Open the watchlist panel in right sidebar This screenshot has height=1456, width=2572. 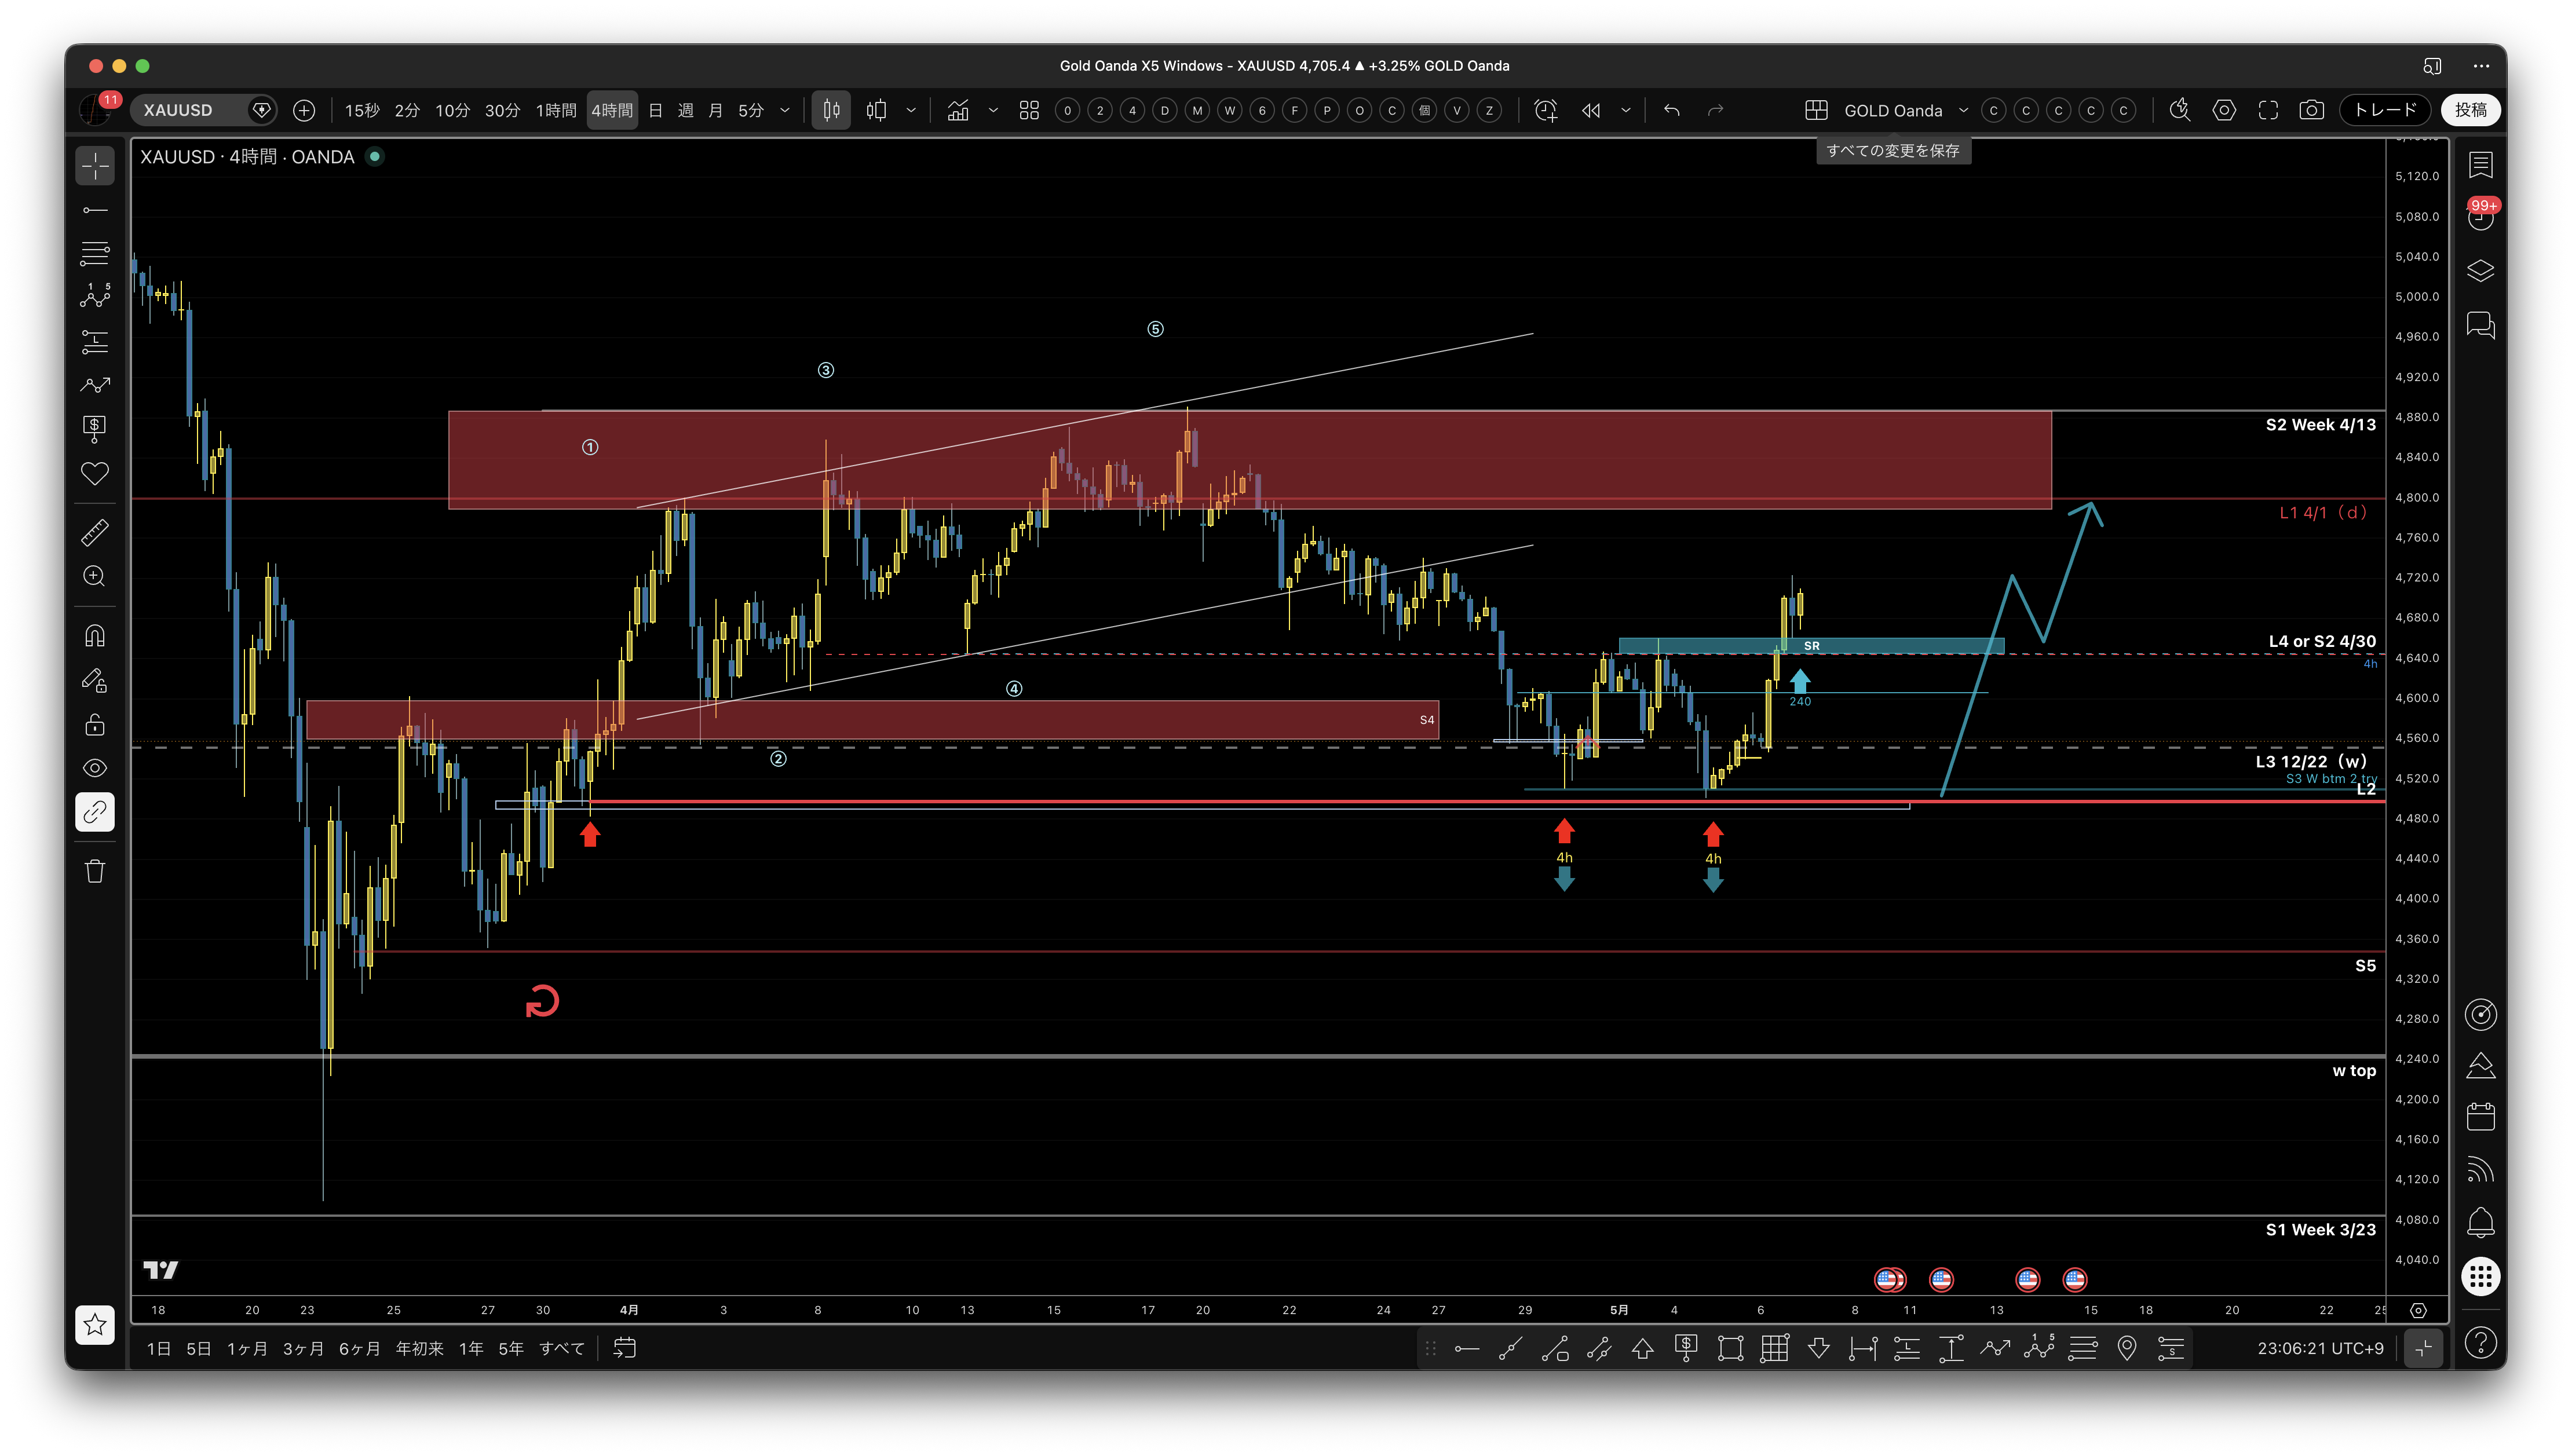point(2481,165)
